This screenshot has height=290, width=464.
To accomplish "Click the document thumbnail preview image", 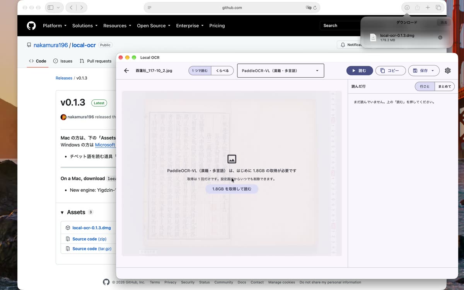I will [x=232, y=173].
